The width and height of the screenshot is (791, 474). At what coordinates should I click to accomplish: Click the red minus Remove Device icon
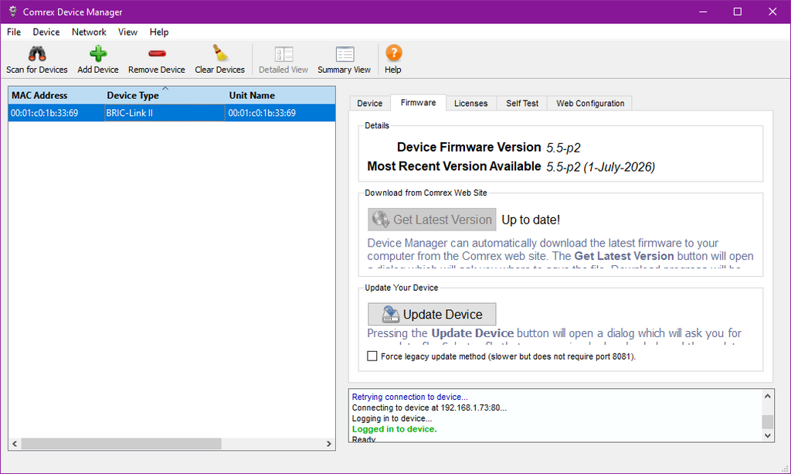(x=157, y=53)
